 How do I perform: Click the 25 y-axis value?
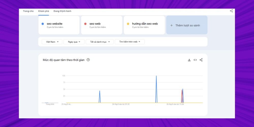click(64, 96)
